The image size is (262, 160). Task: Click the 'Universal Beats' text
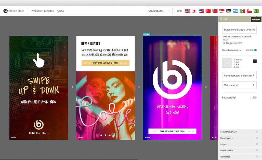(x=38, y=133)
